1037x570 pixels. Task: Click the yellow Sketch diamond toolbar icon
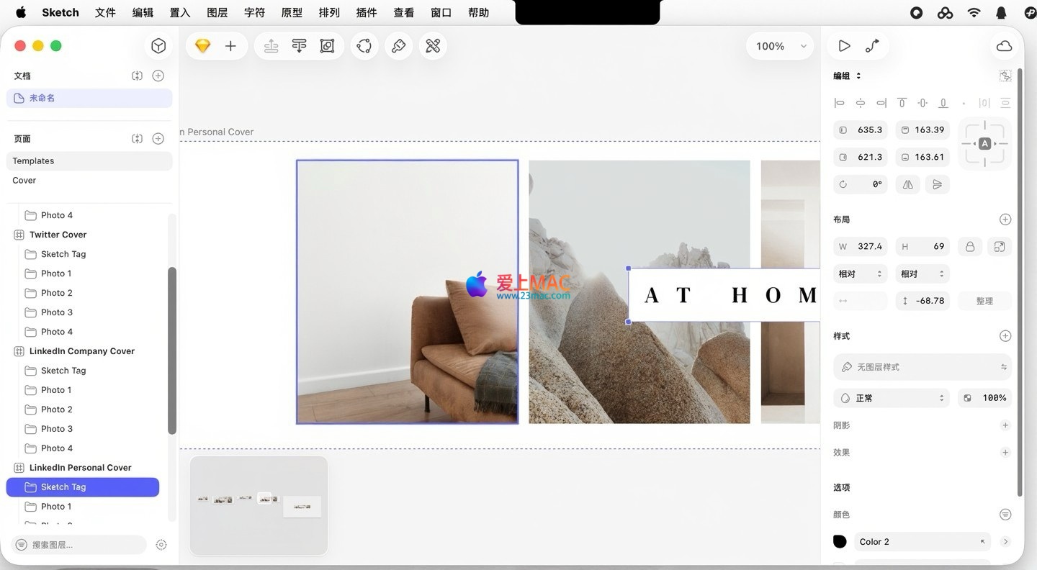(202, 46)
